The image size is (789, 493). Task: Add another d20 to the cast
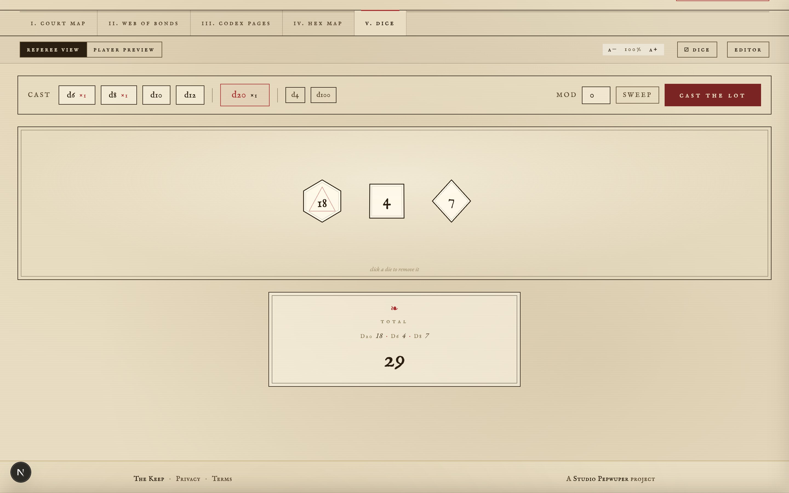[x=245, y=95]
